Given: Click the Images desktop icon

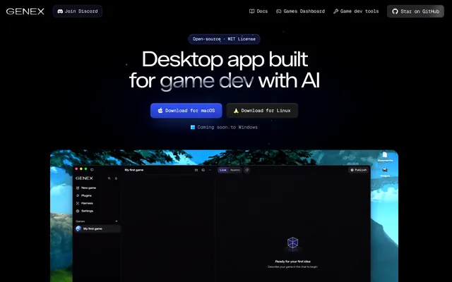Looking at the screenshot, I should tap(385, 172).
